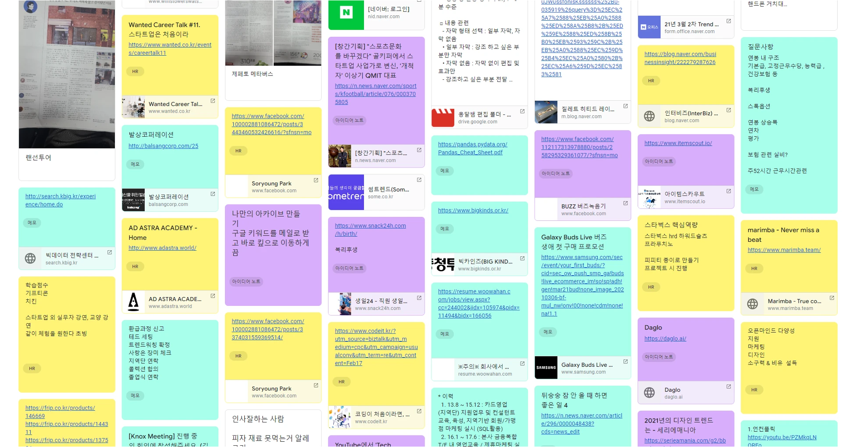Open the 인사잘하는 사람 note
This screenshot has height=447, width=842.
[273, 429]
